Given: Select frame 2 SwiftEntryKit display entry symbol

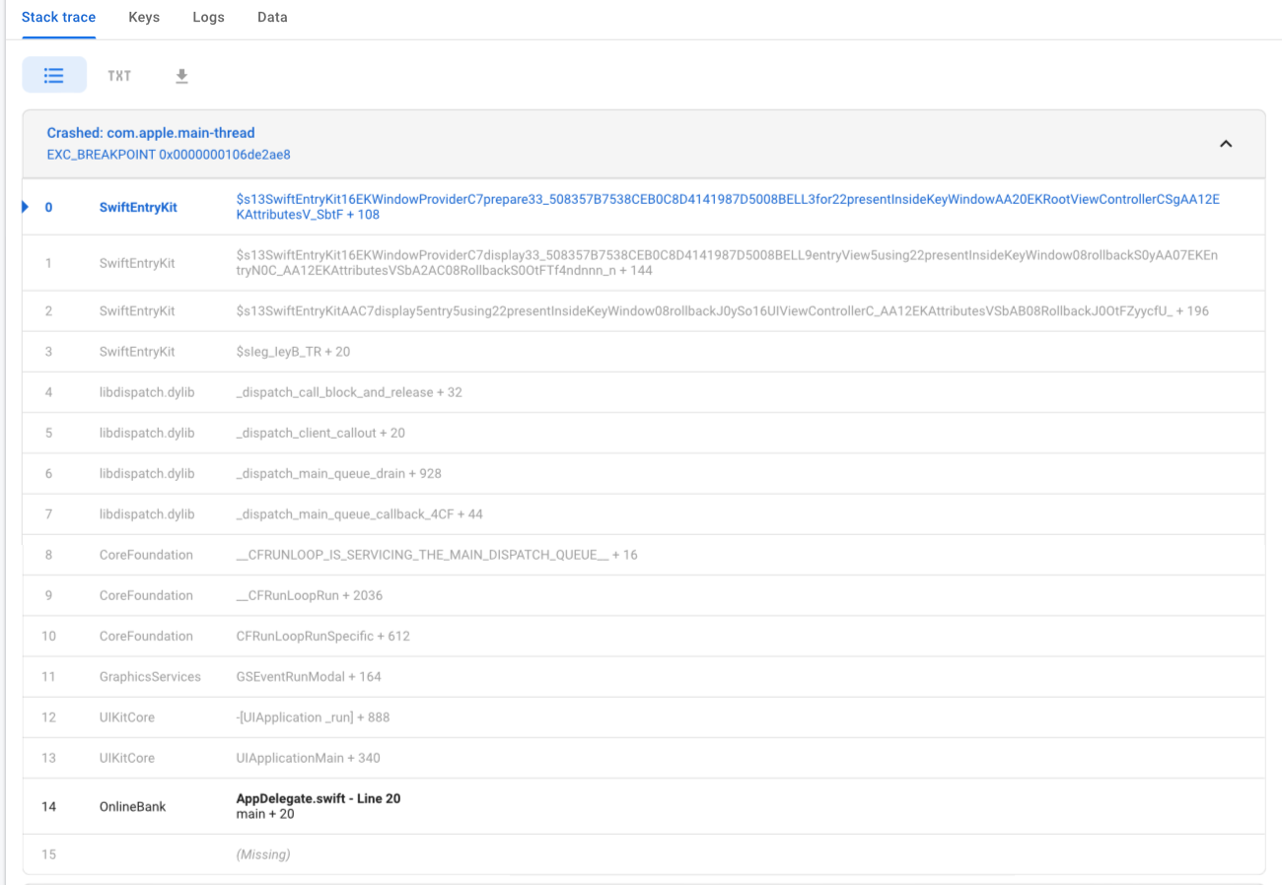Looking at the screenshot, I should (x=723, y=310).
